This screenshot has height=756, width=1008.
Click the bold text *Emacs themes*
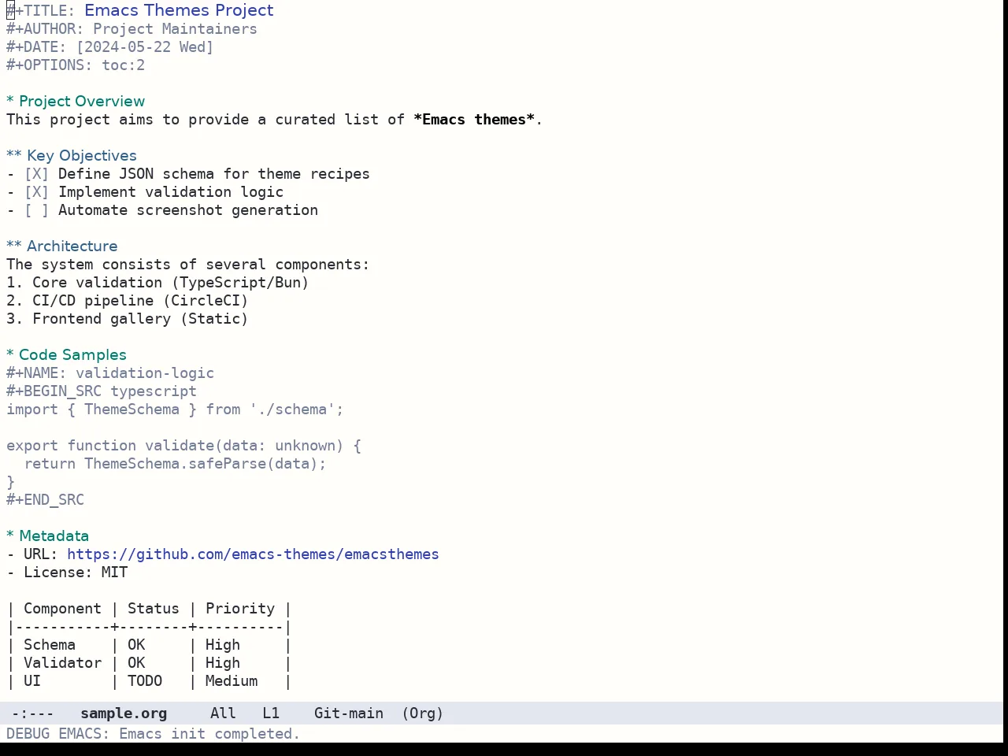pyautogui.click(x=474, y=120)
